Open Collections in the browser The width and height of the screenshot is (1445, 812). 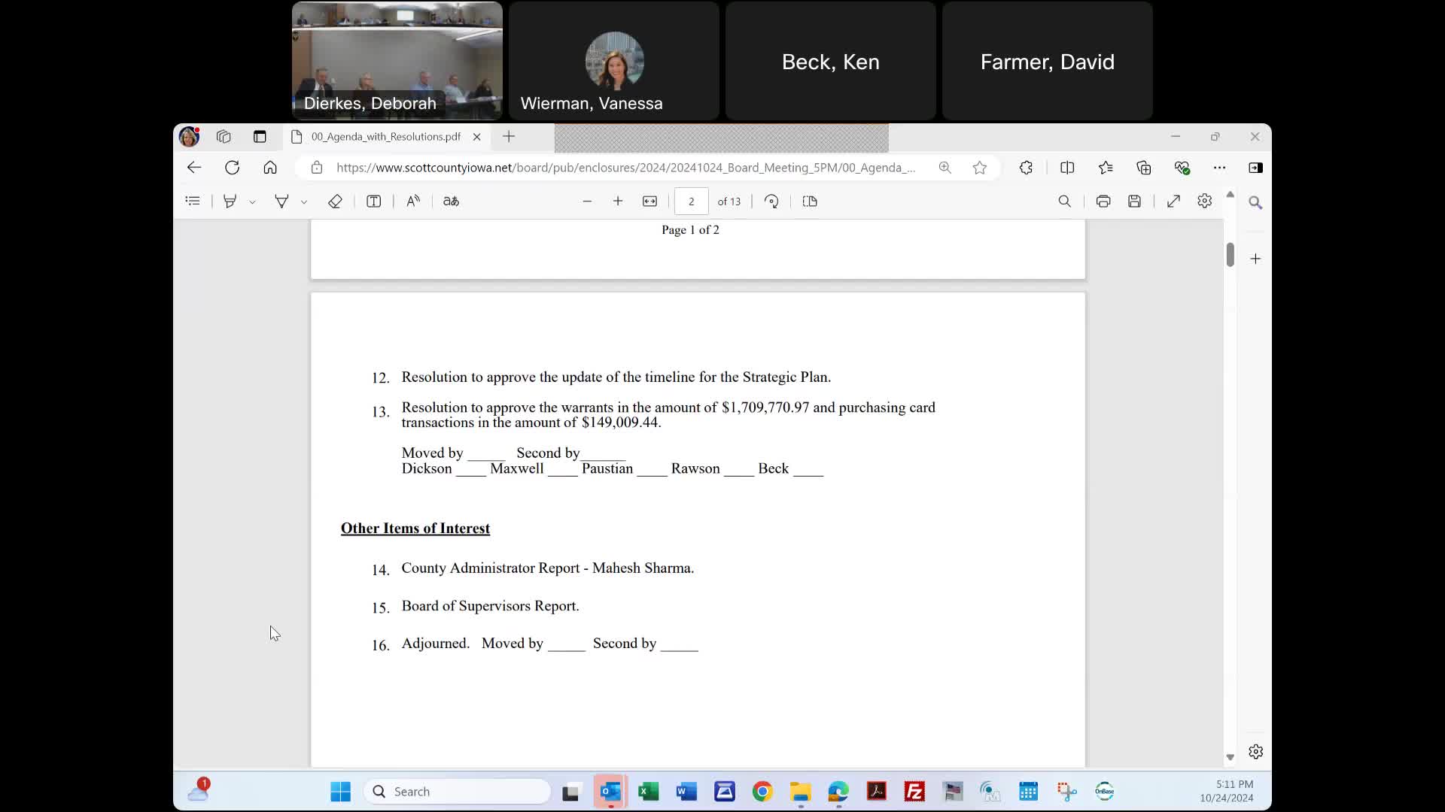tap(1144, 168)
